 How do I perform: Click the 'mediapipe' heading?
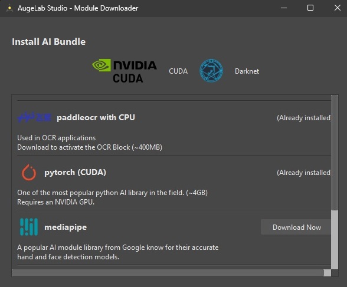[66, 227]
